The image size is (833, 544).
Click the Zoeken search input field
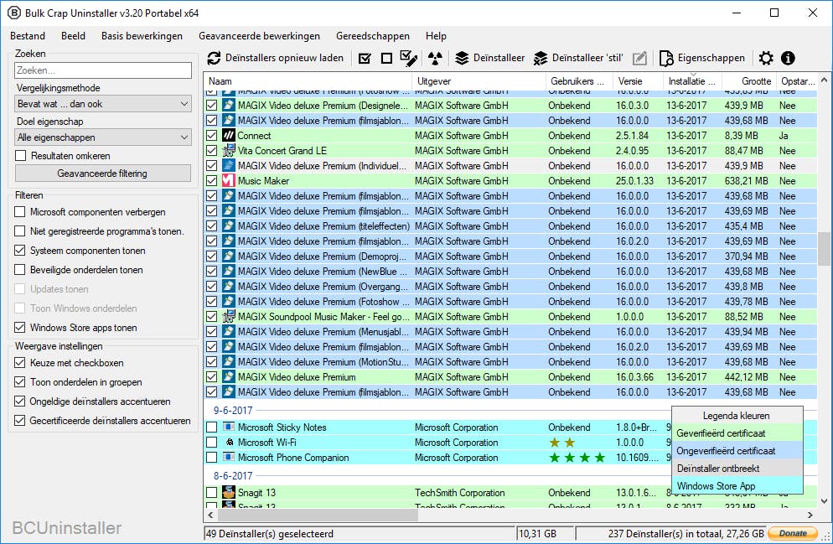click(103, 70)
